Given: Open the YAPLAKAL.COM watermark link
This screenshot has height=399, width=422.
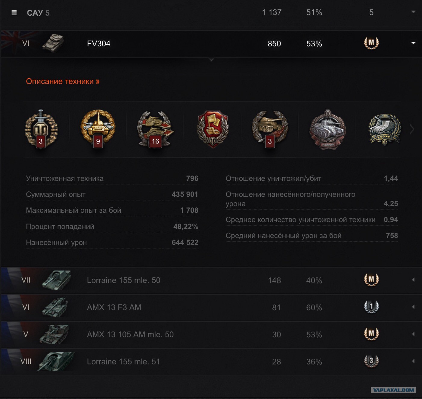Looking at the screenshot, I should (393, 390).
